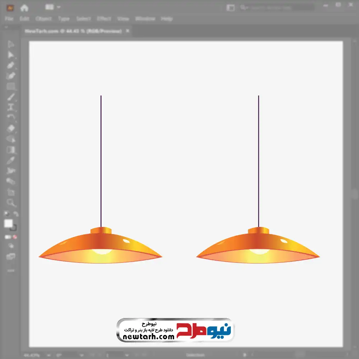Select the Eyedropper tool
The width and height of the screenshot is (359, 359).
[x=11, y=160]
